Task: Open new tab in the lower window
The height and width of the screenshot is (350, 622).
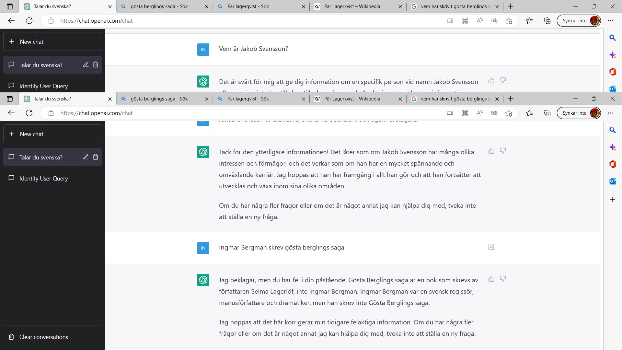Action: (x=511, y=99)
